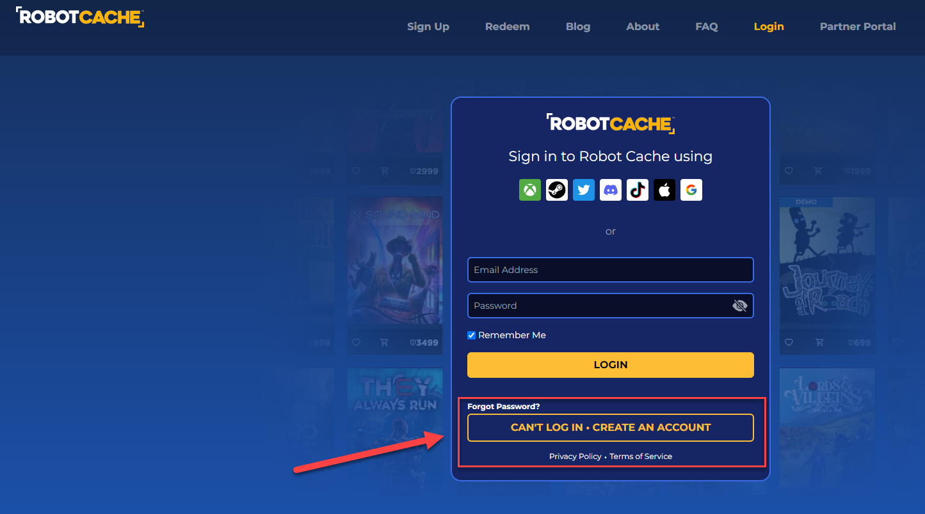Open the Forgot Password link

coord(504,407)
